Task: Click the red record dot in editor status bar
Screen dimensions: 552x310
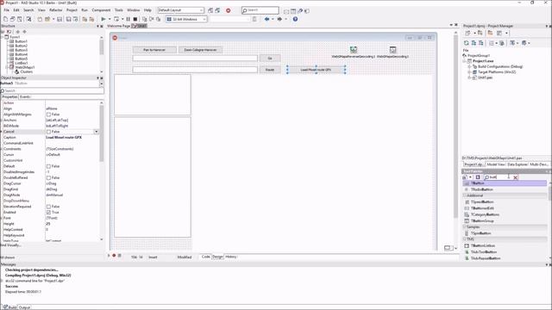Action: [114, 256]
